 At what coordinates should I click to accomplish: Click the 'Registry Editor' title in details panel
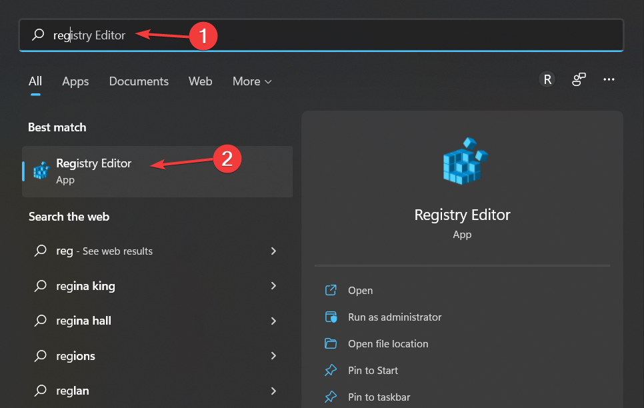(462, 215)
